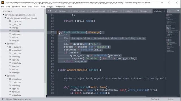Viewport: 181px width, 101px height.
Task: Open the Goto menu
Action: (x=36, y=7)
